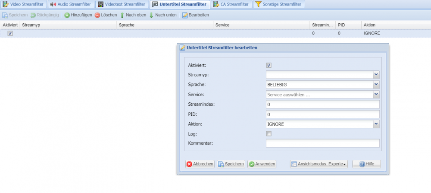The image size is (431, 193).
Task: Click the speaker icon on Audio Streamfilter tab
Action: [x=53, y=4]
